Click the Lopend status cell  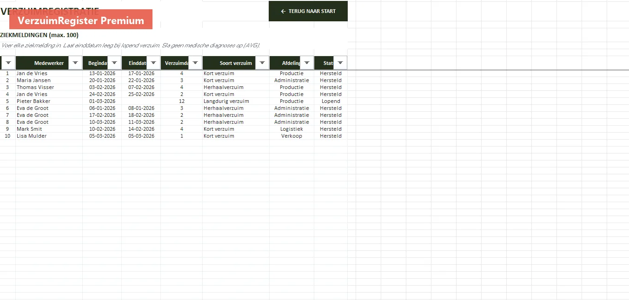tap(331, 101)
